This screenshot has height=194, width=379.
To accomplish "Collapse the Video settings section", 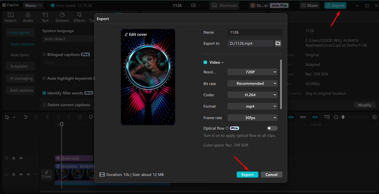I will click(x=222, y=62).
